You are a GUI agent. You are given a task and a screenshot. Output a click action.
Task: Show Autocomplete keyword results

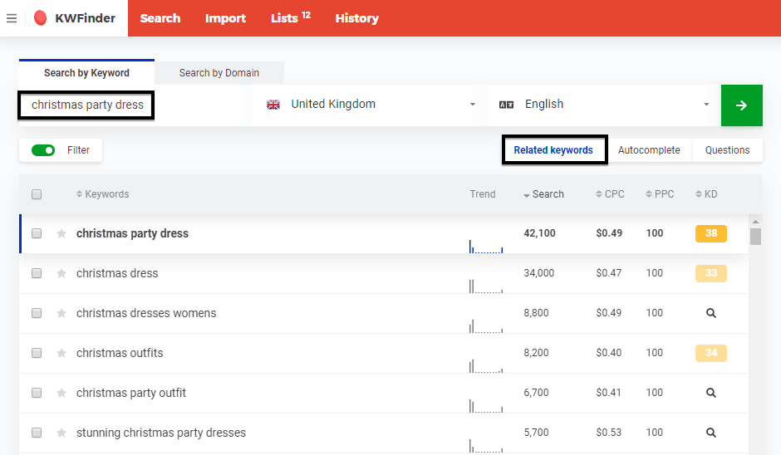649,150
